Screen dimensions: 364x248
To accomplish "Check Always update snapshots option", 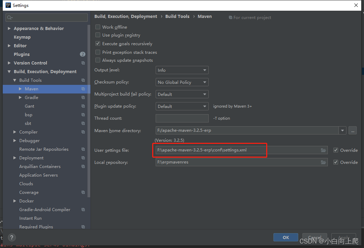I will tap(98, 60).
